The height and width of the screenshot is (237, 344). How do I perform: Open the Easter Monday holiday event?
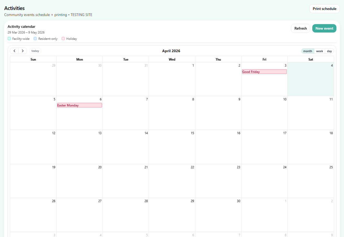coord(79,105)
